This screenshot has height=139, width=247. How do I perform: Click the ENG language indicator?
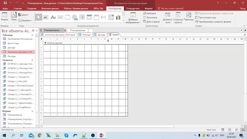[222, 136]
